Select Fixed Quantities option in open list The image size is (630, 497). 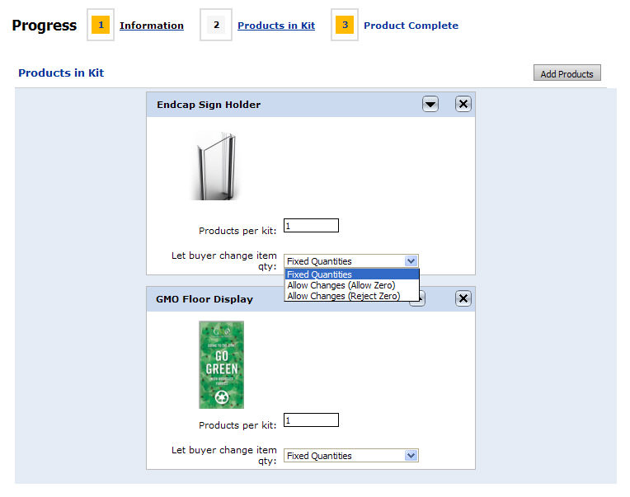pos(351,274)
